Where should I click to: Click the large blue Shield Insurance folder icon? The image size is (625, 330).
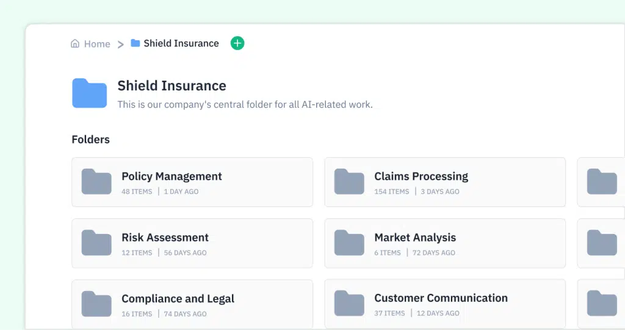click(89, 93)
